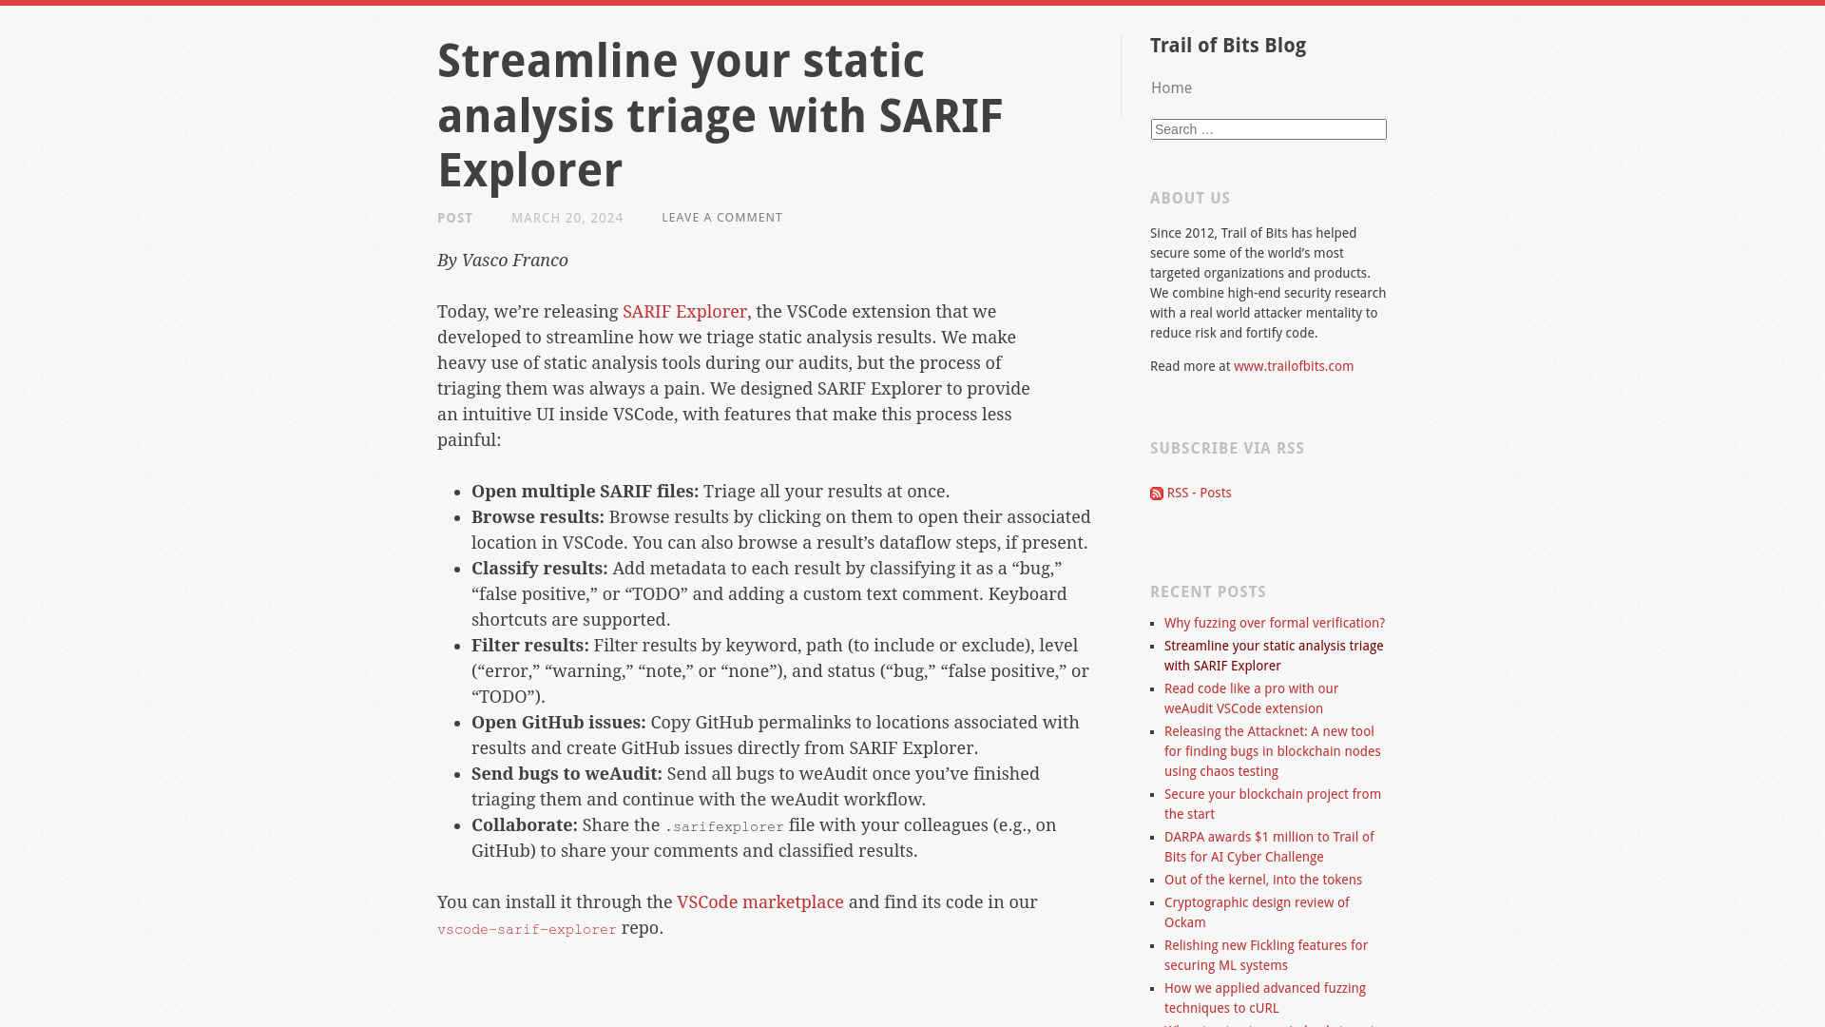The image size is (1825, 1027).
Task: Expand the ABOUT US sidebar section
Action: pos(1189,197)
